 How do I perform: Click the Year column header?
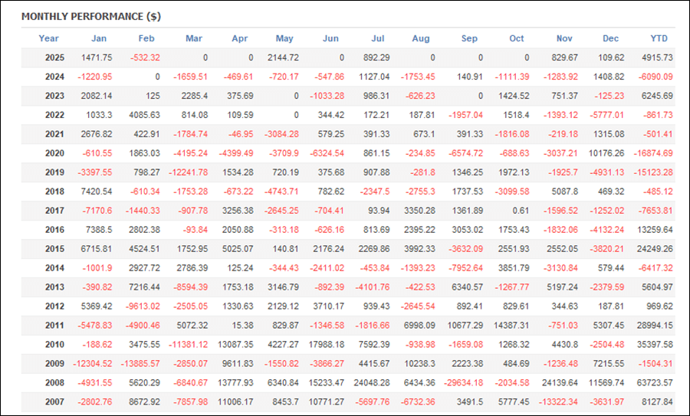pos(48,38)
